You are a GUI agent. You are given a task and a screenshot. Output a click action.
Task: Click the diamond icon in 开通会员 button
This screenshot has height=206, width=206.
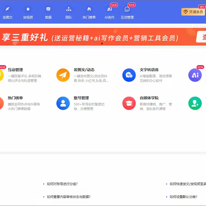click(185, 12)
